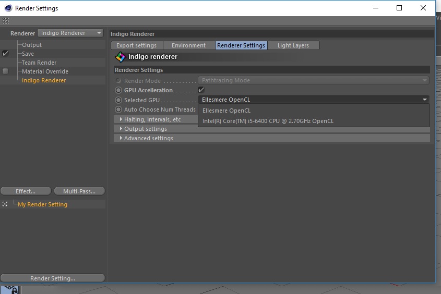Uncheck the Save option checkbox

click(5, 54)
